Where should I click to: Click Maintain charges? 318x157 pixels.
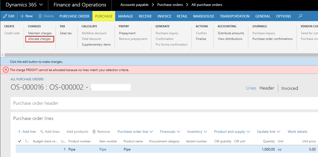(40, 33)
